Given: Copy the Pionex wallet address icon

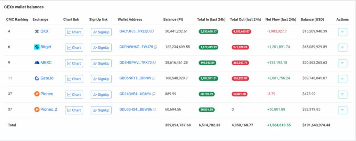Looking at the screenshot, I should (153, 94).
